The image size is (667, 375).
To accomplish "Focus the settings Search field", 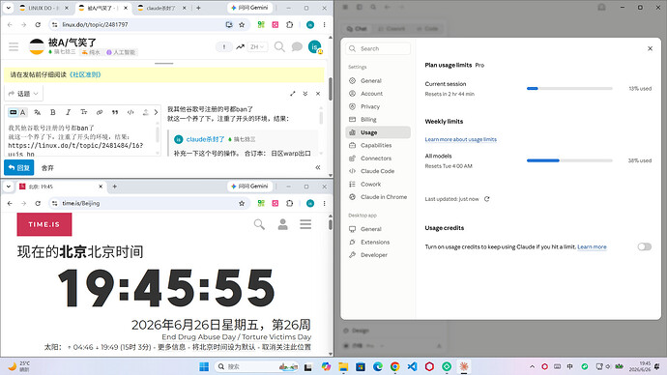I will click(378, 48).
